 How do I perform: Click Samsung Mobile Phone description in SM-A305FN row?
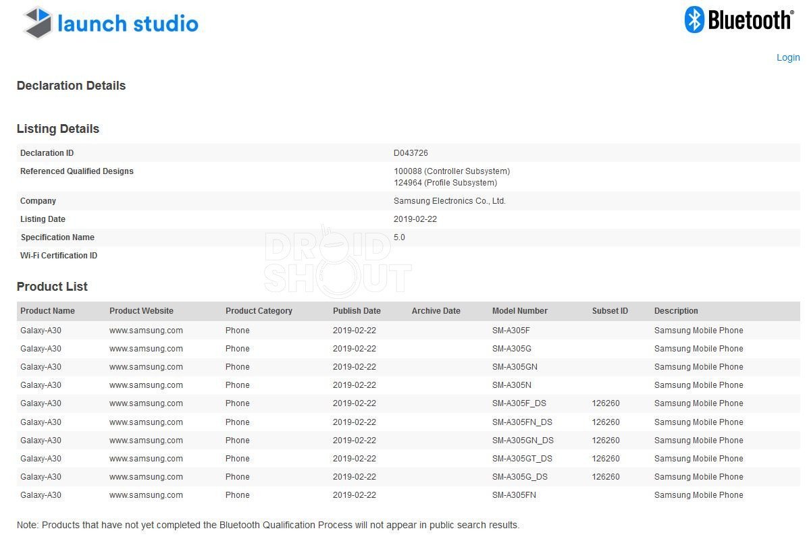[x=698, y=495]
